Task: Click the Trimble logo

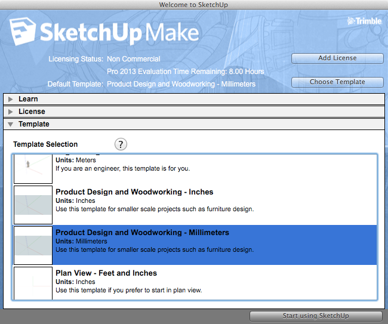Action: coord(364,22)
